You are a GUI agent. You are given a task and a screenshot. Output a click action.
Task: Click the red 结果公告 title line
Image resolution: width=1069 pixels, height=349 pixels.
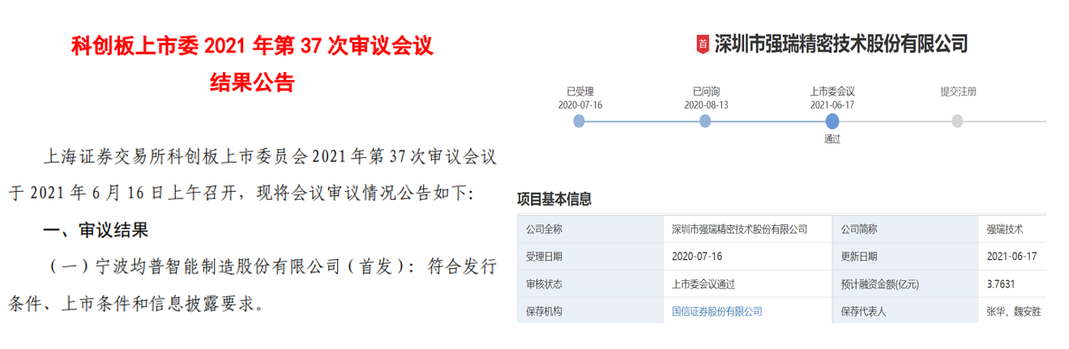point(253,83)
